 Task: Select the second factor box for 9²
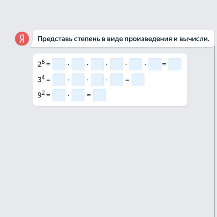click(78, 95)
